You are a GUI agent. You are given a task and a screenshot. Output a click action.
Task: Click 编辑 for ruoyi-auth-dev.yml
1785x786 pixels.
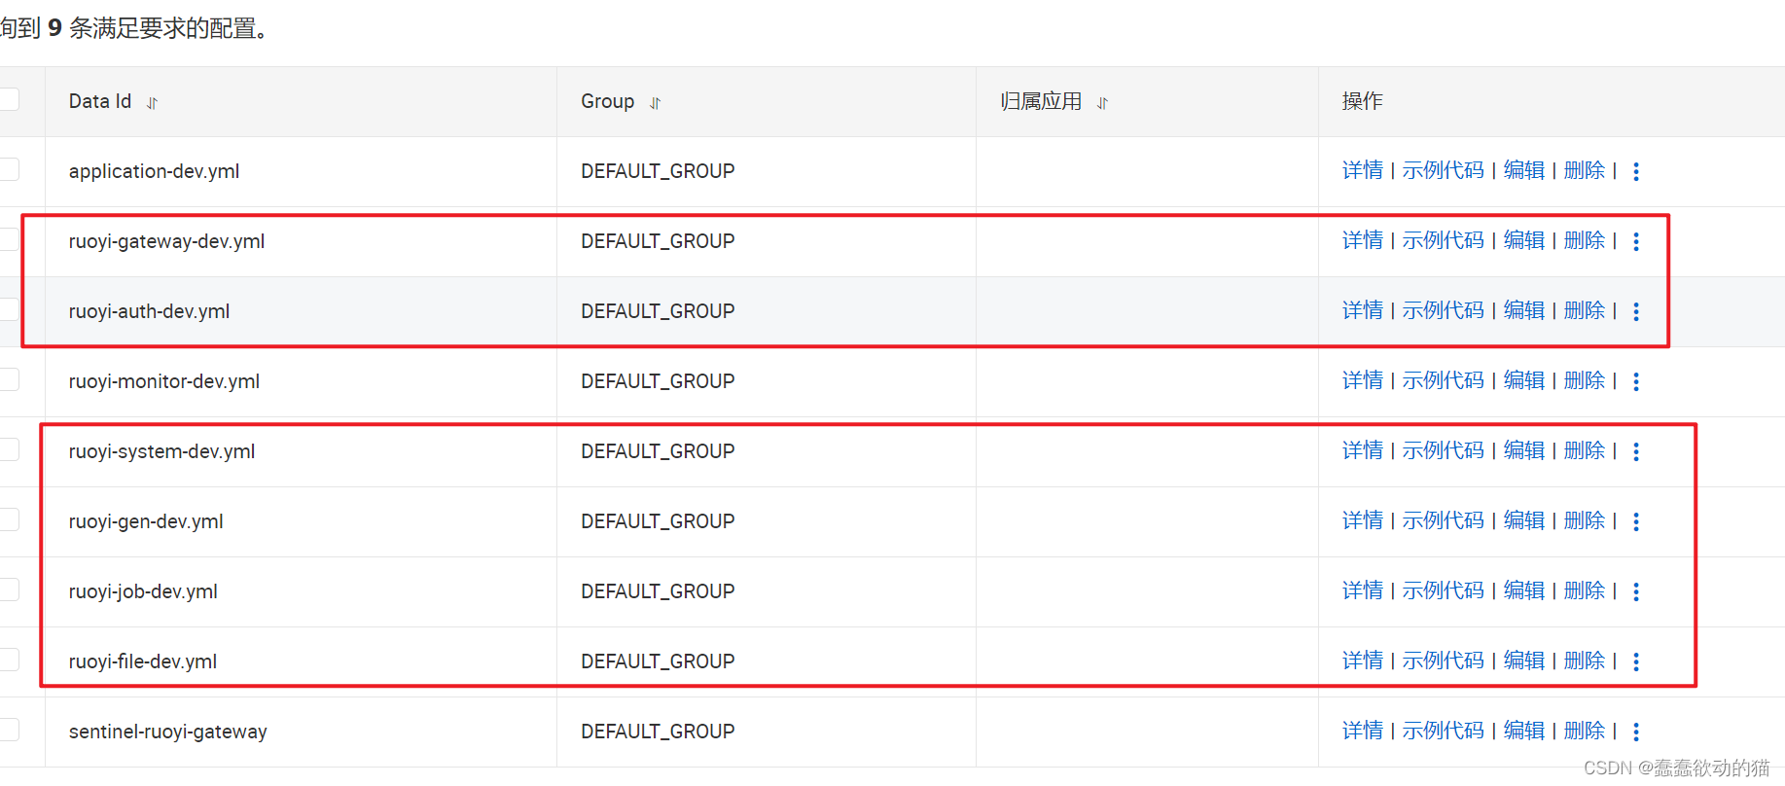pos(1523,310)
